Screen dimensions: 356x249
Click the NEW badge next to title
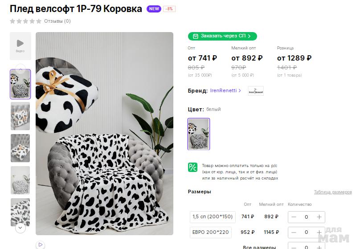(154, 9)
